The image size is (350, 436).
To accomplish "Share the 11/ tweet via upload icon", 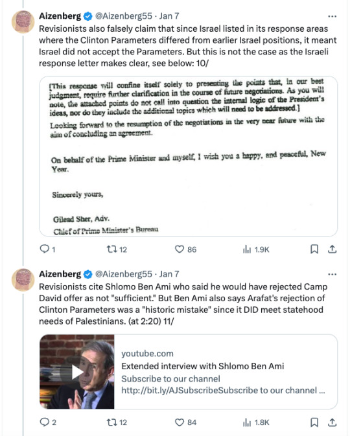I will click(x=332, y=422).
